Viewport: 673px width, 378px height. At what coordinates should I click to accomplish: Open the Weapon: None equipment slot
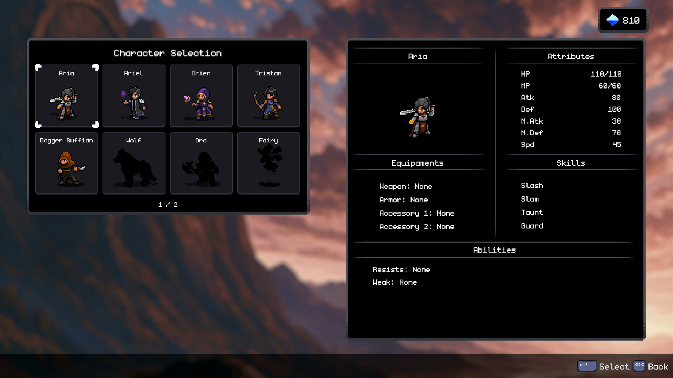406,186
